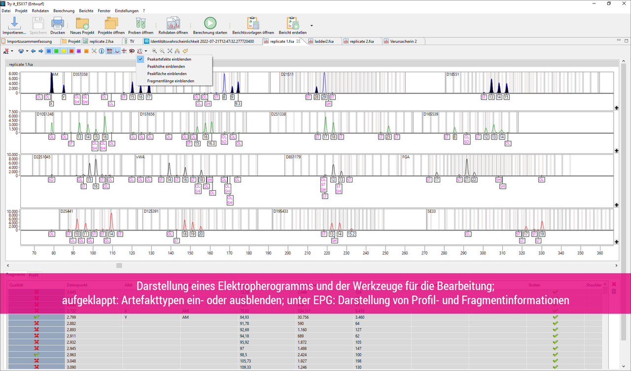This screenshot has width=631, height=371.
Task: Open the Projekte öffnen folder icon
Action: tap(111, 23)
